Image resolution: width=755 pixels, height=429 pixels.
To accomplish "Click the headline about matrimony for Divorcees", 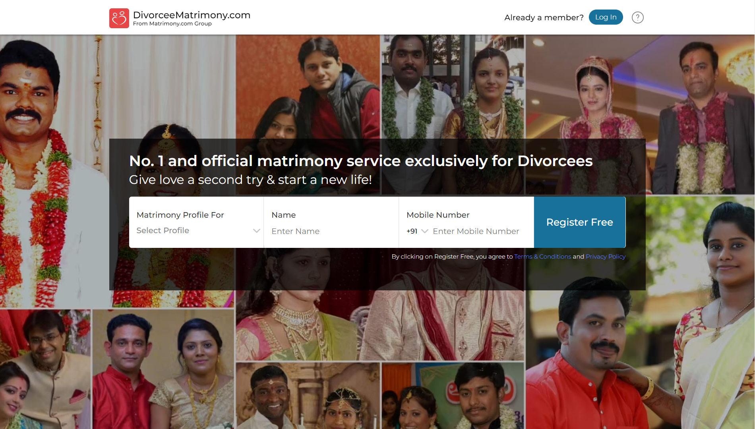I will [361, 161].
